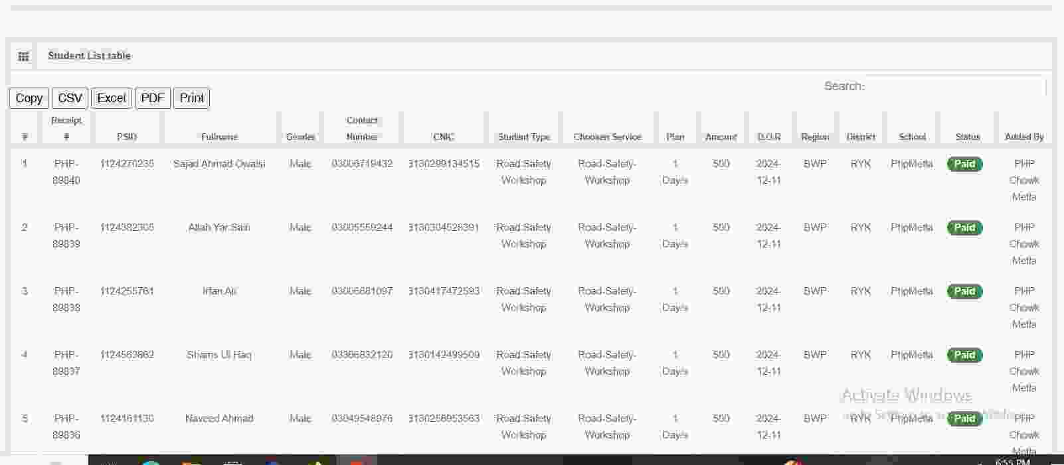Download the table as PDF
This screenshot has width=1064, height=465.
click(x=152, y=98)
